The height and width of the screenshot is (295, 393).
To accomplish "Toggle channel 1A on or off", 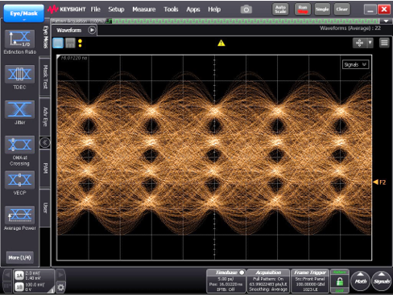I will tap(19, 276).
